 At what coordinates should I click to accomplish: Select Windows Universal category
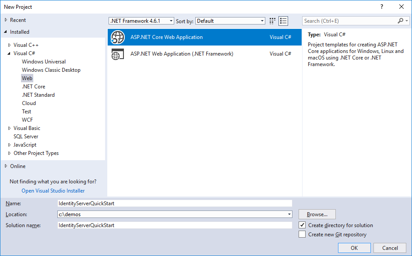coord(44,61)
